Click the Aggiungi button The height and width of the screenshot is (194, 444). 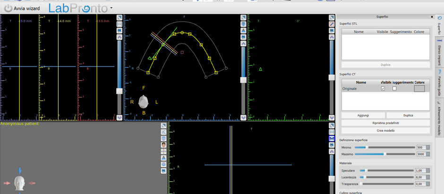(363, 115)
